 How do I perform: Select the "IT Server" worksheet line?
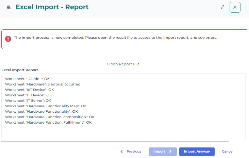28,100
